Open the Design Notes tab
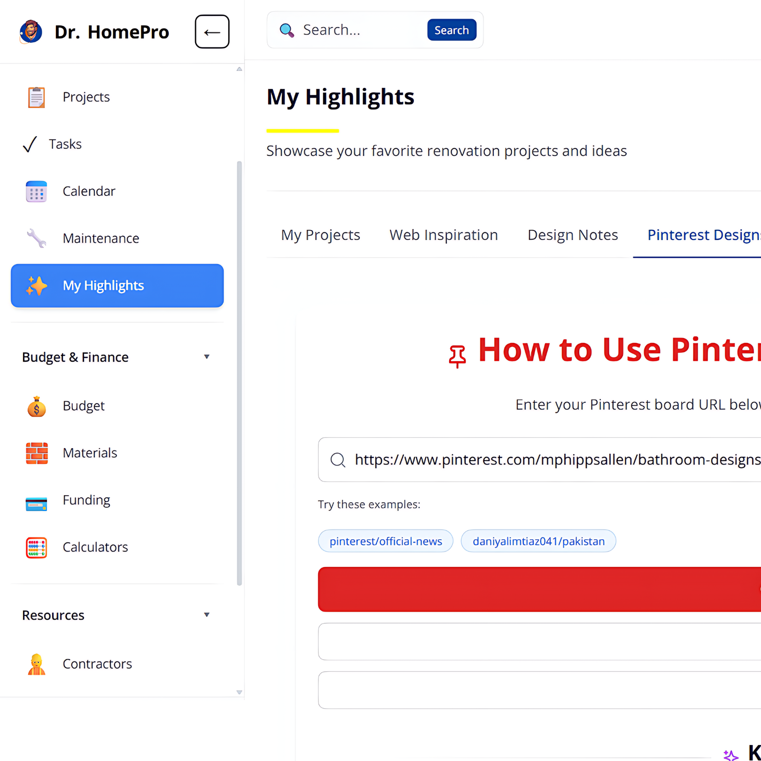Image resolution: width=761 pixels, height=761 pixels. [x=572, y=235]
